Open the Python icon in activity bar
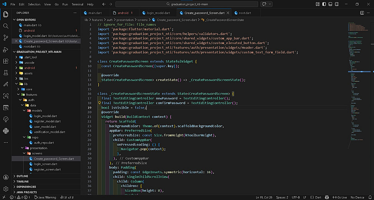The image size is (374, 200). click(6, 131)
